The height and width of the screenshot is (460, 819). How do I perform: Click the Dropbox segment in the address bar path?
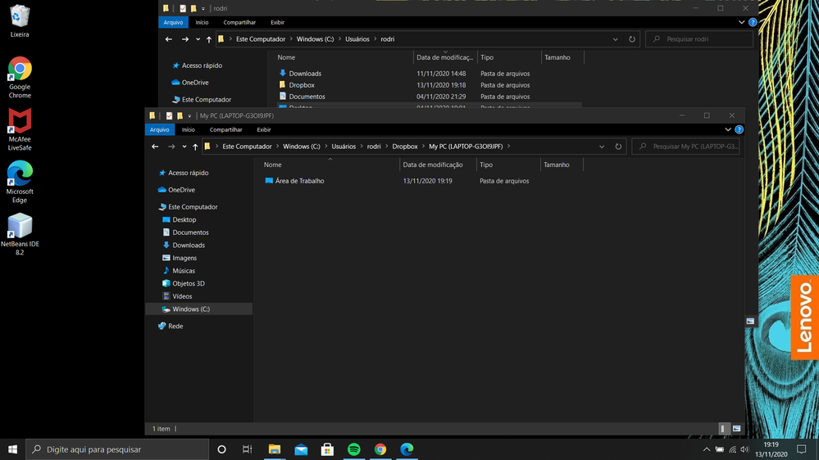click(x=405, y=147)
